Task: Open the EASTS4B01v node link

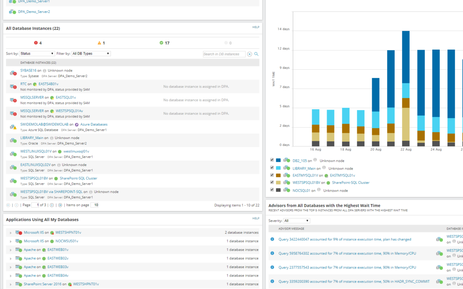Action: tap(48, 84)
